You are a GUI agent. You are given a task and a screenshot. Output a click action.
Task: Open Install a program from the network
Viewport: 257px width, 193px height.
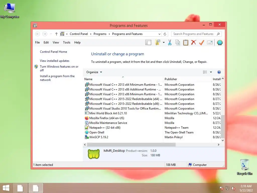pos(57,78)
